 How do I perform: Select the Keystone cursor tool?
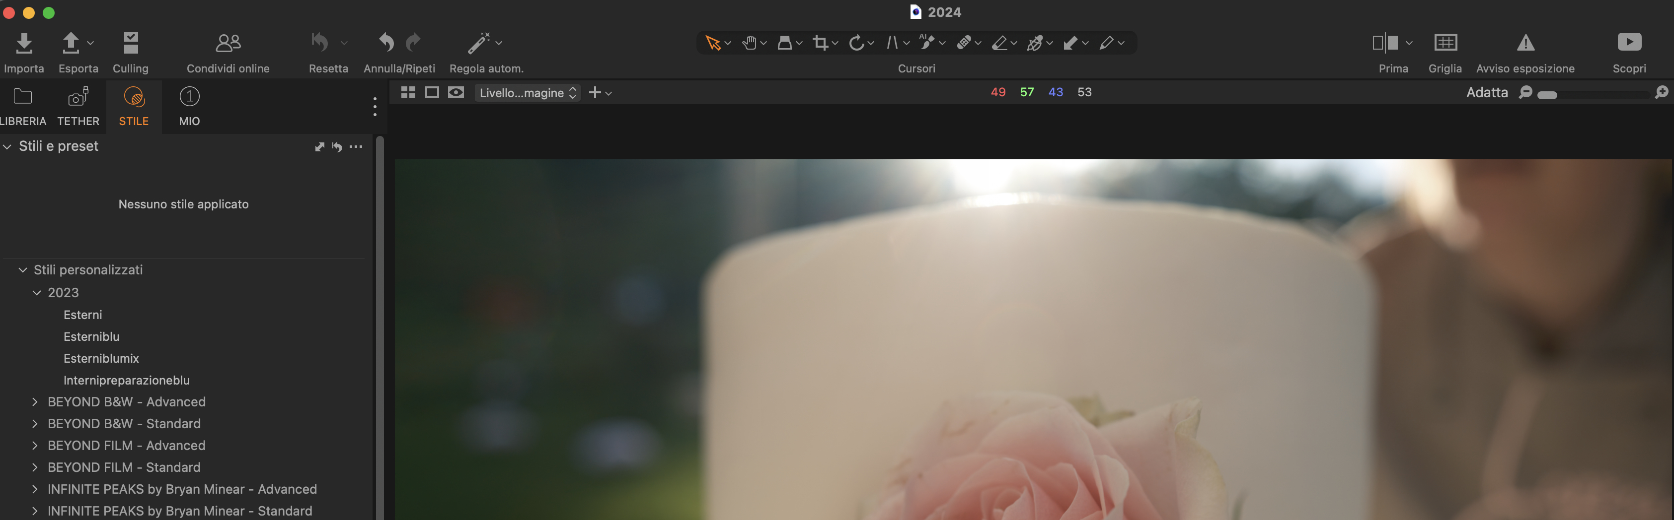(x=892, y=43)
